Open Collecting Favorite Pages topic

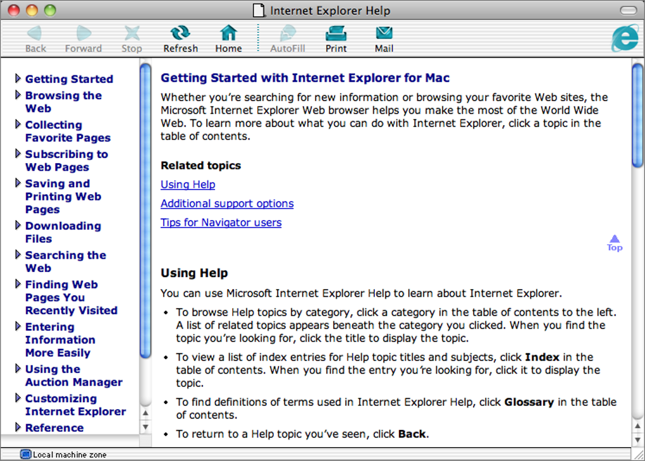pyautogui.click(x=68, y=131)
